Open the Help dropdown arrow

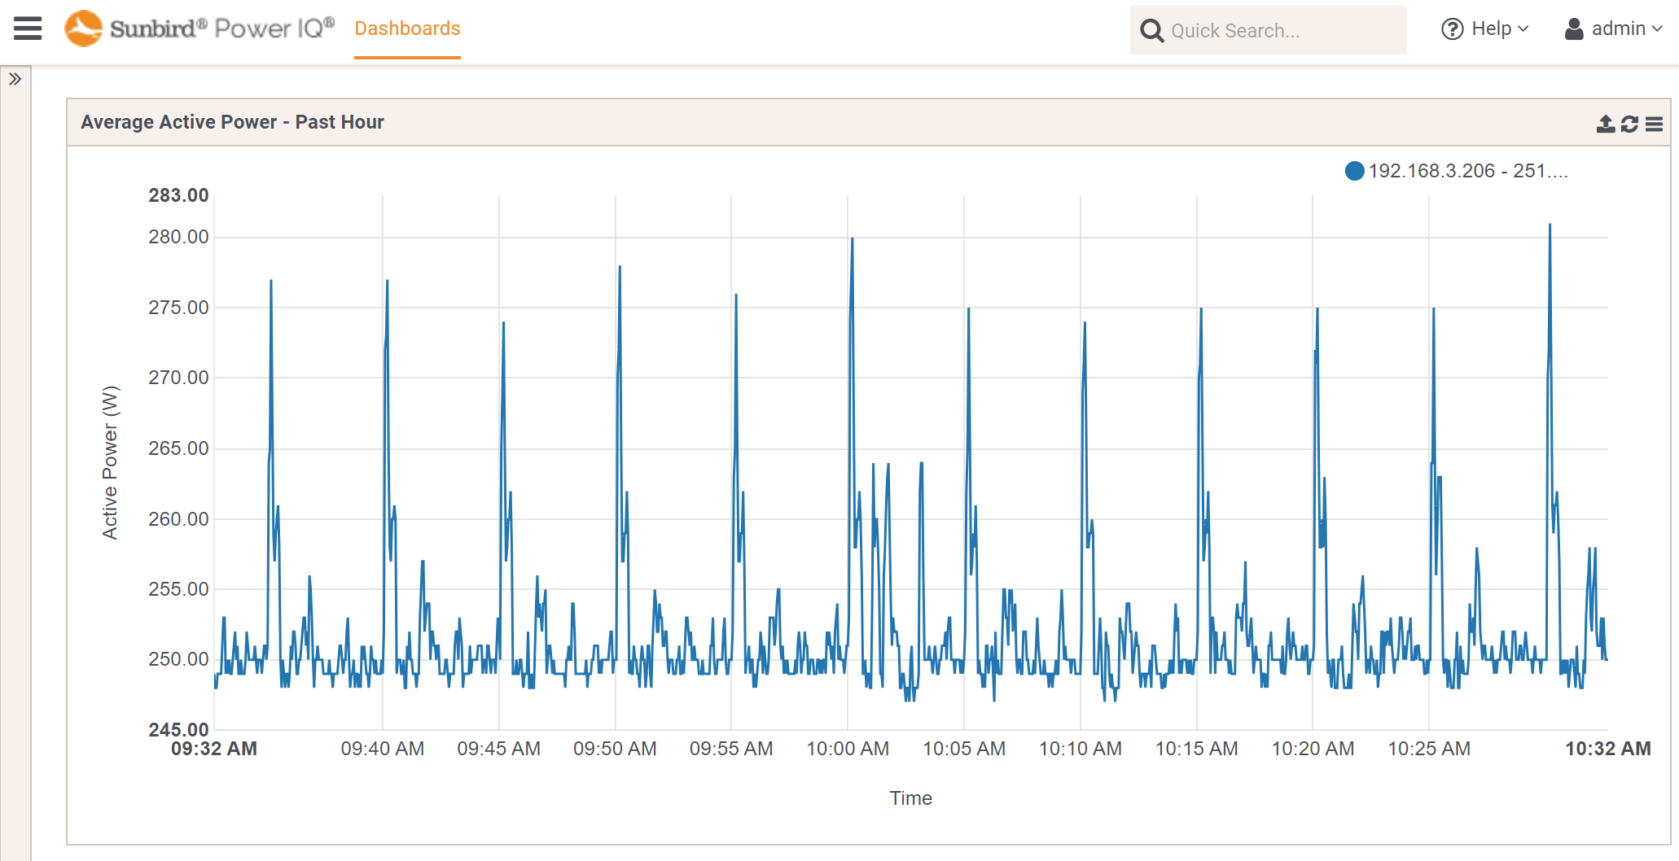click(x=1523, y=29)
